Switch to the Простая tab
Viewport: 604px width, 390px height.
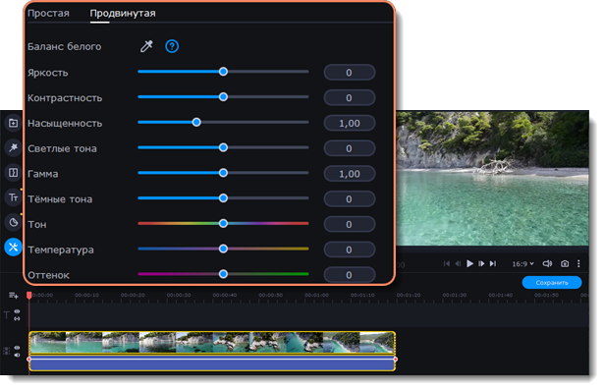pos(48,13)
